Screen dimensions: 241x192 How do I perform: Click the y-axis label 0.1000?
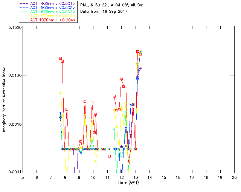click(x=15, y=27)
